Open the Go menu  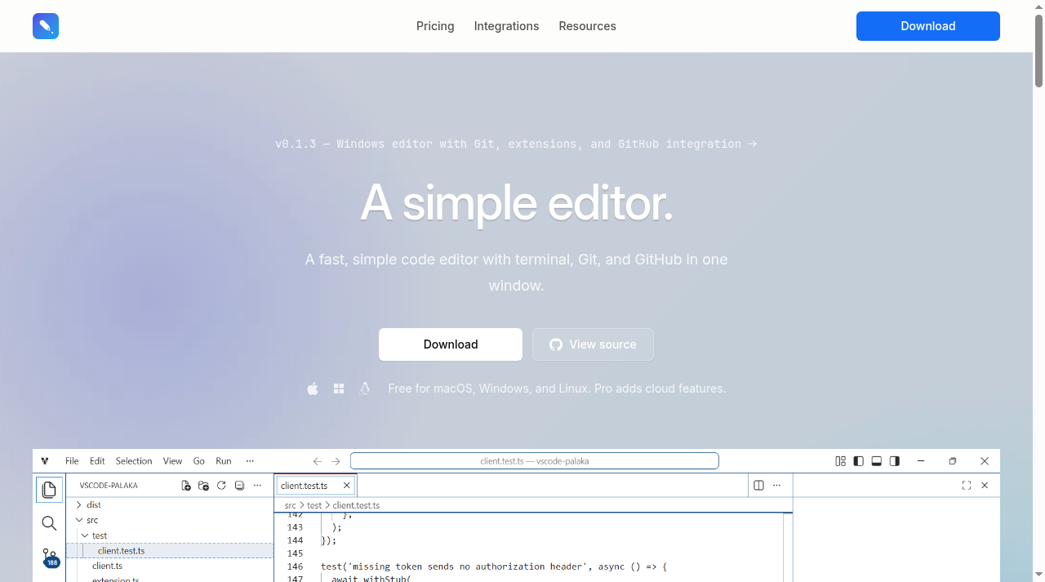[x=198, y=461]
